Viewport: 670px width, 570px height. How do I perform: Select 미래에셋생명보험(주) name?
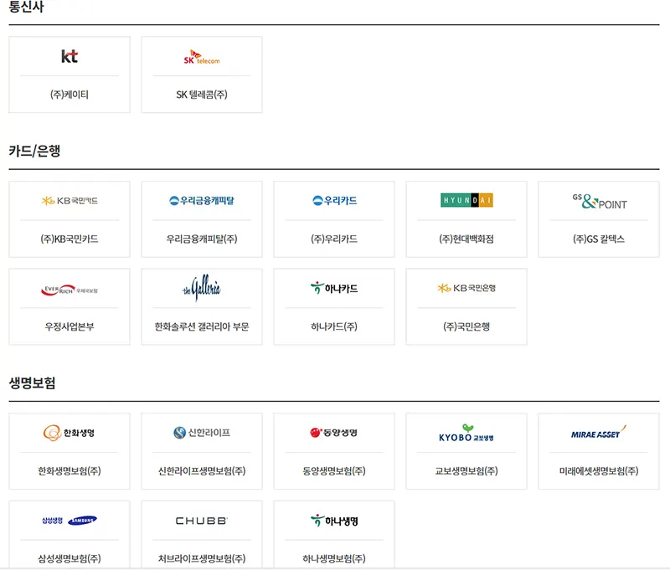pos(599,471)
